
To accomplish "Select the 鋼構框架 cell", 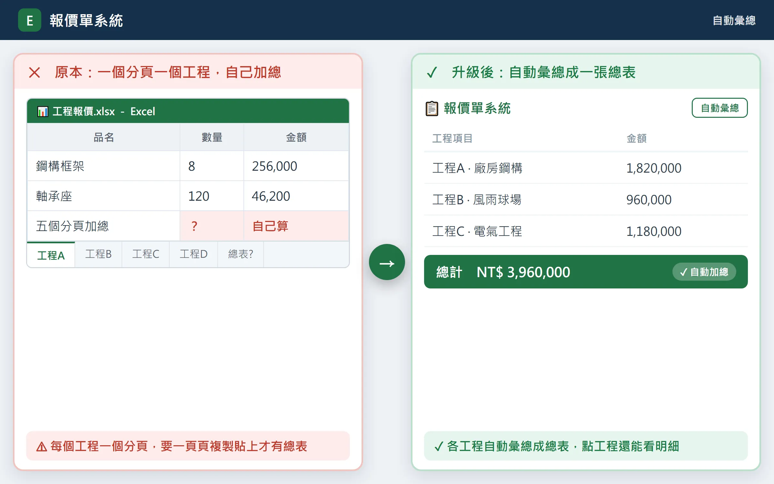I will pyautogui.click(x=104, y=166).
